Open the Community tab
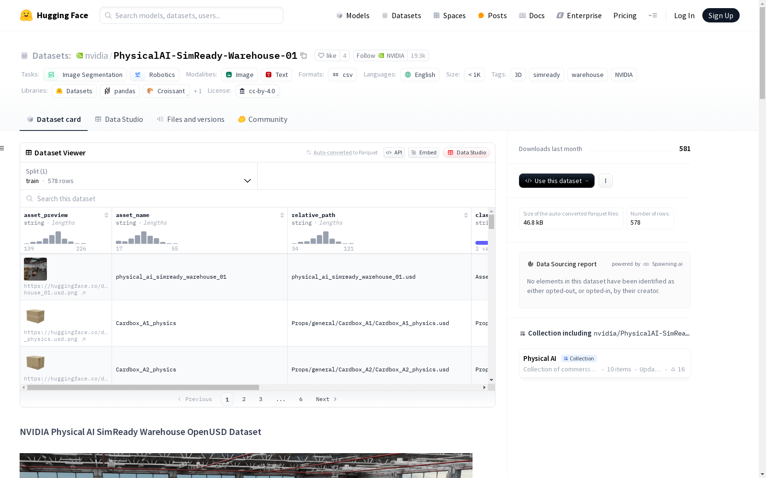766x478 pixels. (x=263, y=119)
